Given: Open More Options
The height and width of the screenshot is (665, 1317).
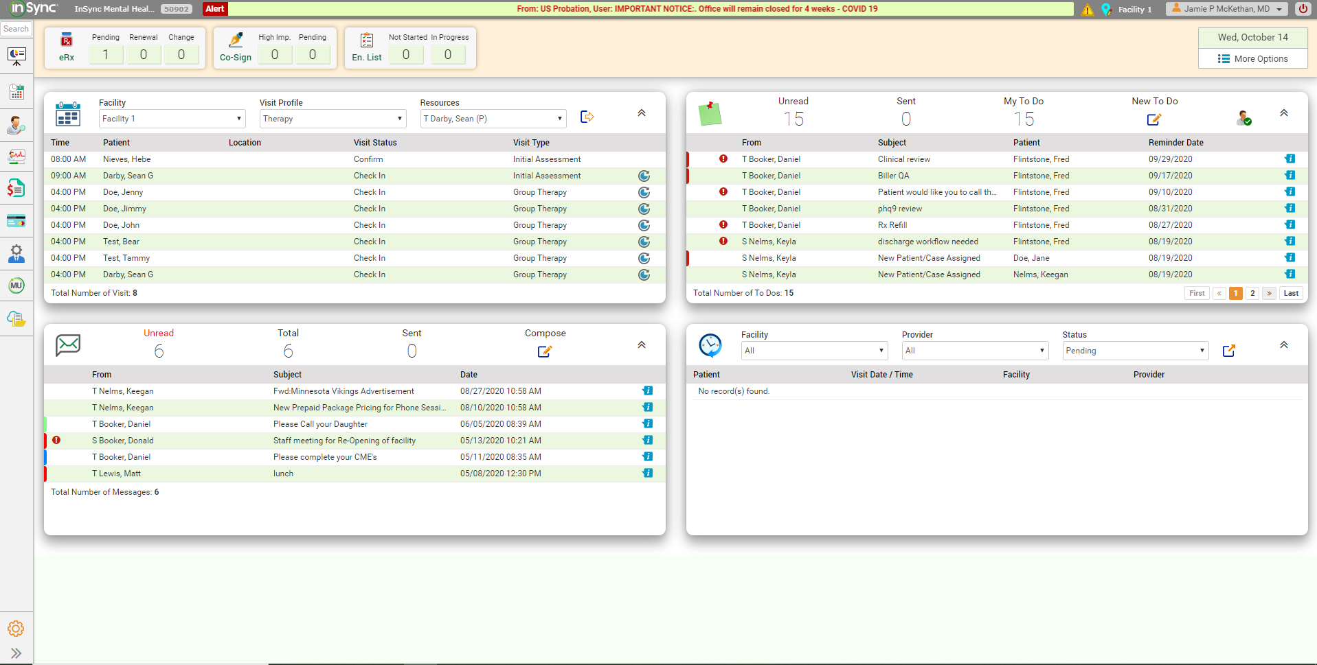Looking at the screenshot, I should pos(1252,58).
